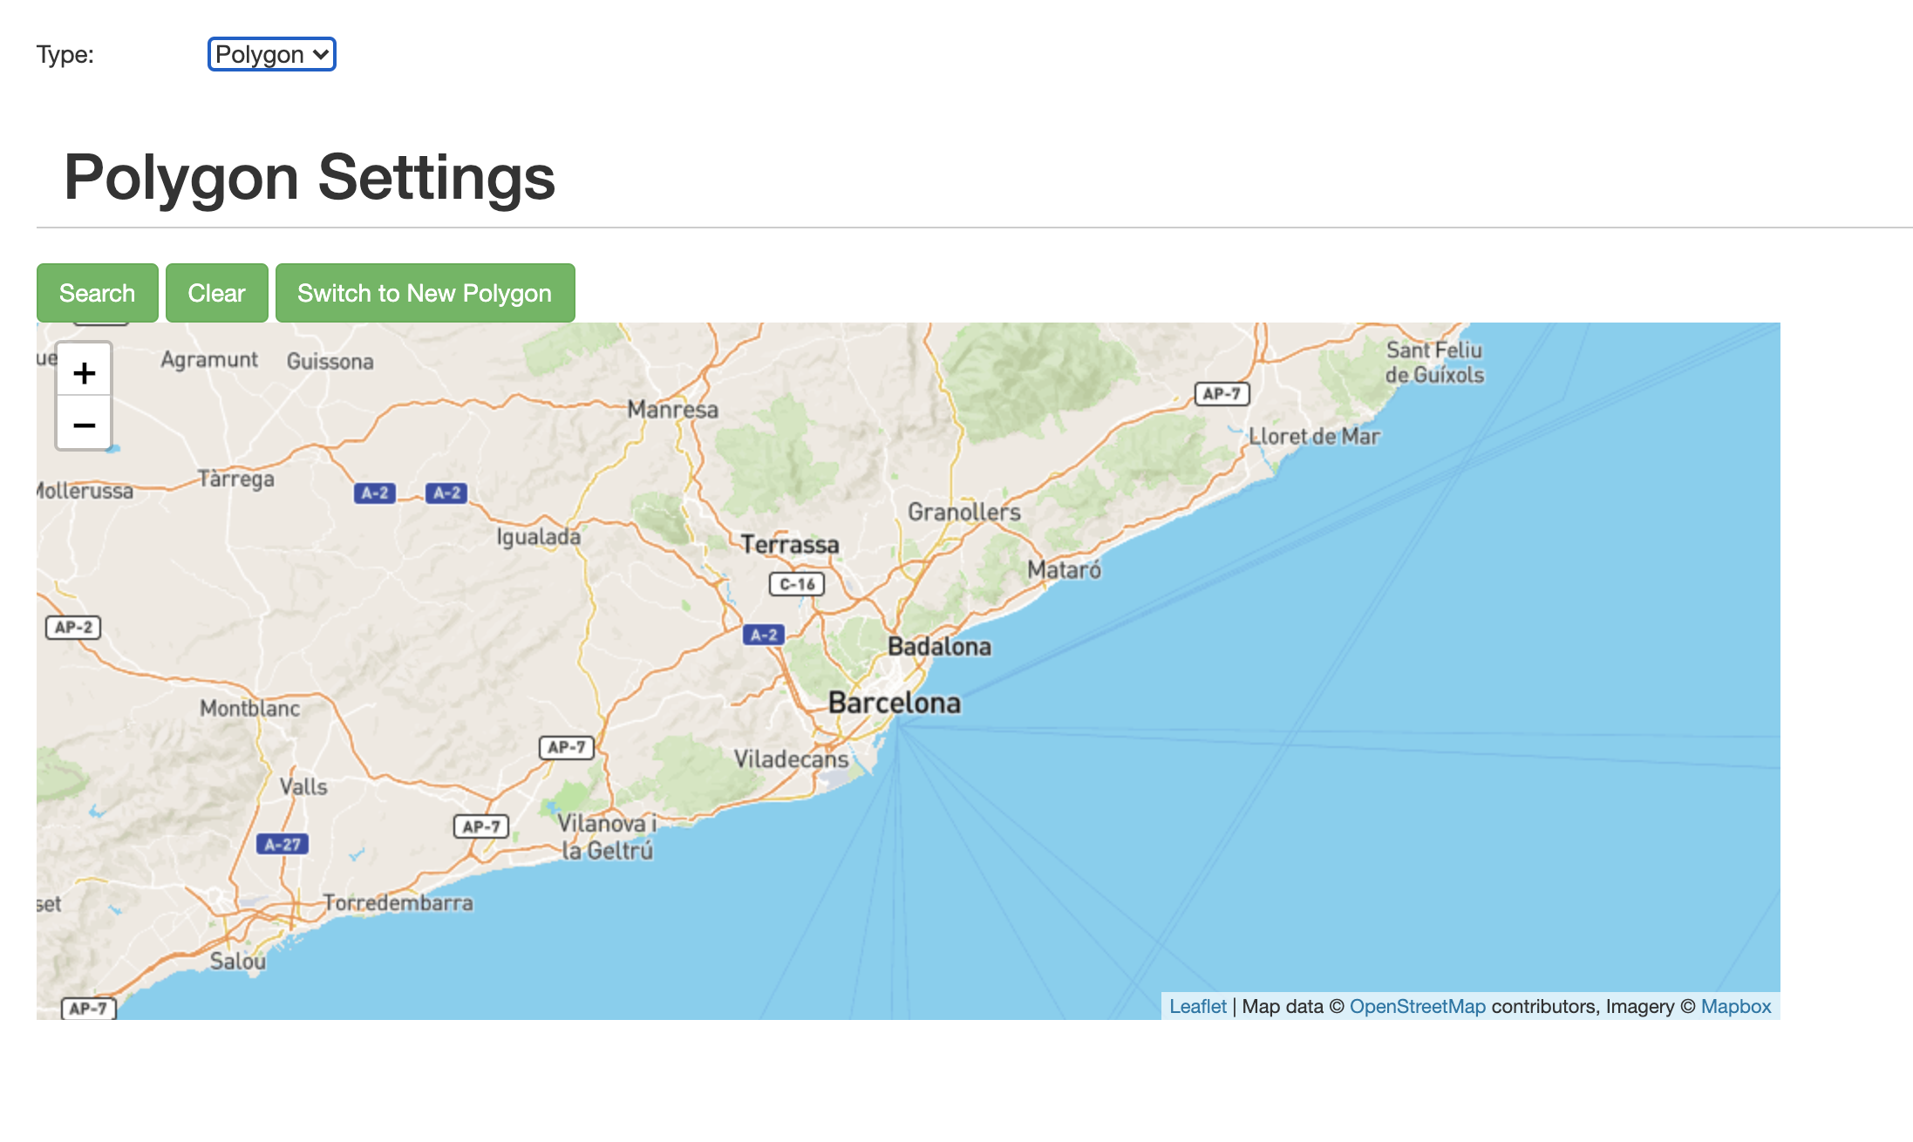
Task: Click on Manresa on the map
Action: click(672, 410)
